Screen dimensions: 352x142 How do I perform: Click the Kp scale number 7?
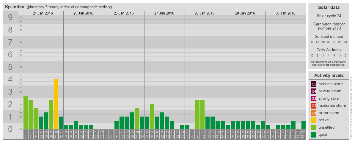10,42
